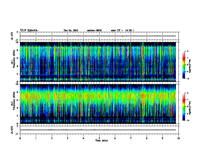
Task: Click time-axis tick label "2"
Action: (52, 138)
